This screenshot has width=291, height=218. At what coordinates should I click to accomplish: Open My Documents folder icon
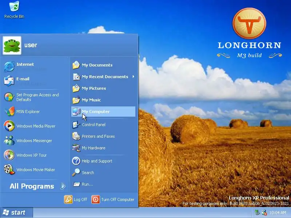pos(76,65)
